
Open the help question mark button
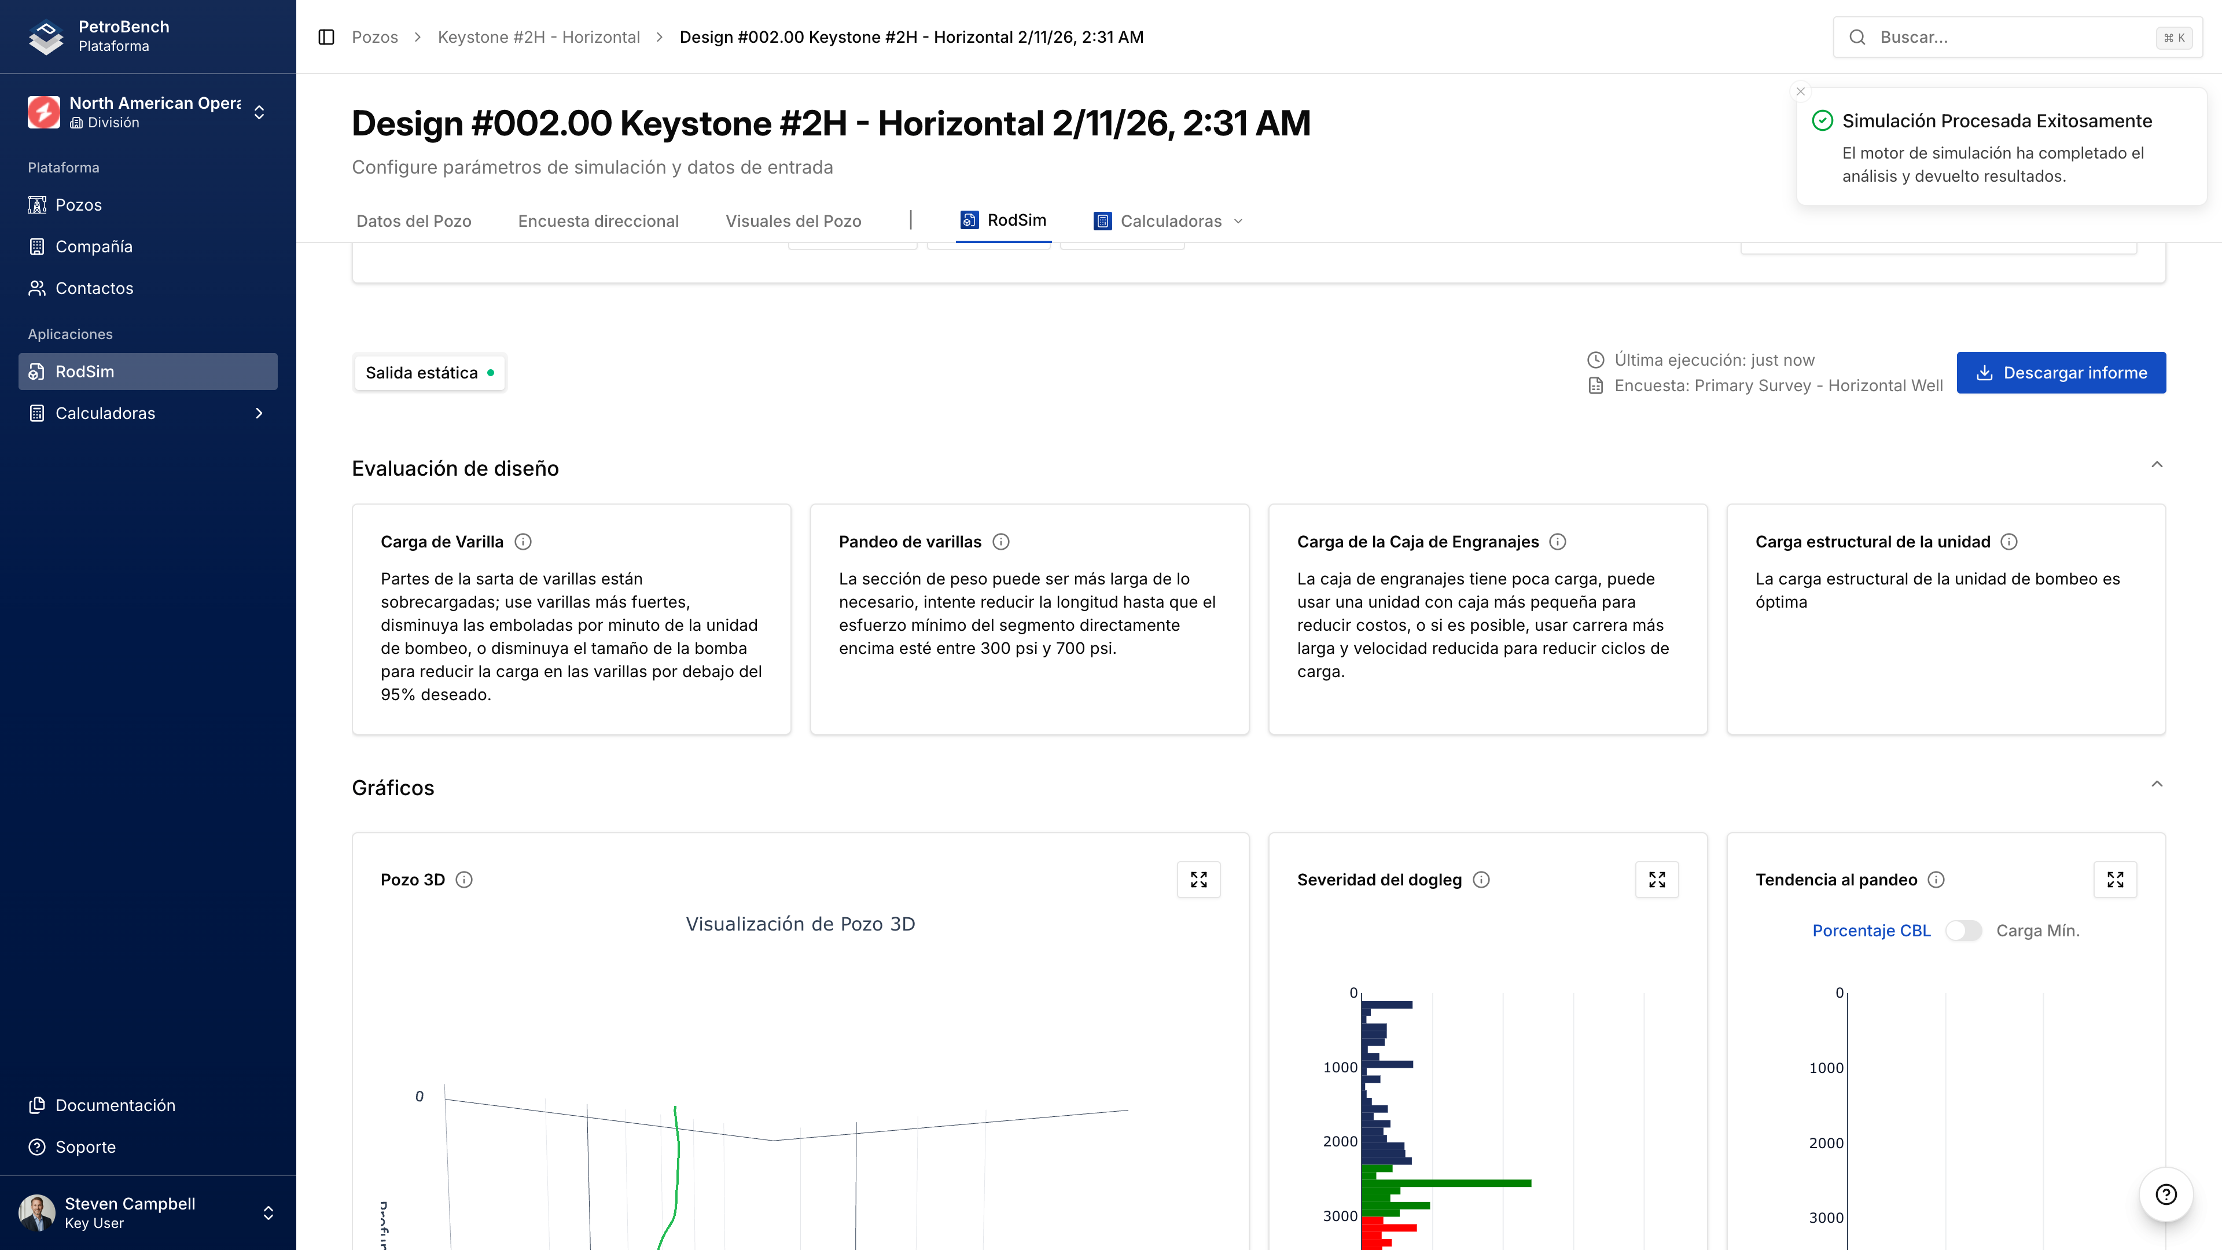[2165, 1194]
